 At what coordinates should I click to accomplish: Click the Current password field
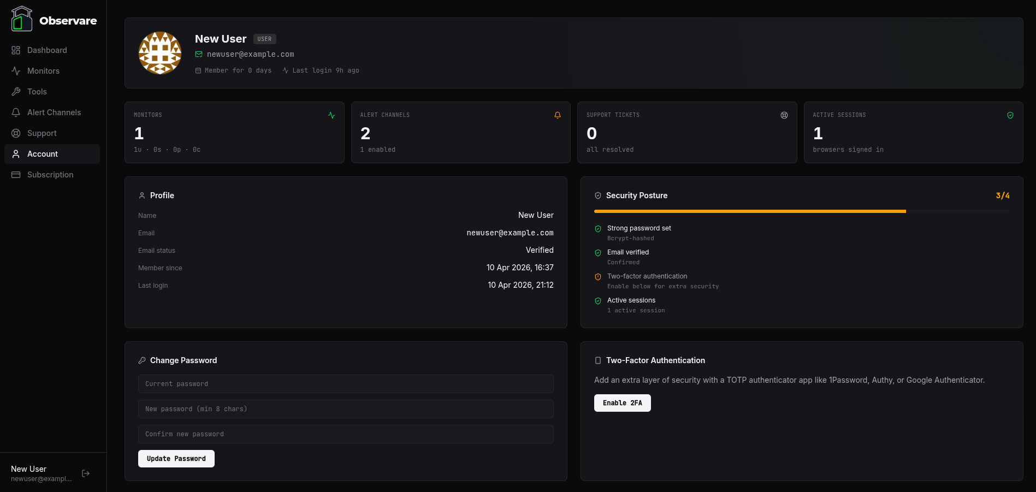(345, 384)
